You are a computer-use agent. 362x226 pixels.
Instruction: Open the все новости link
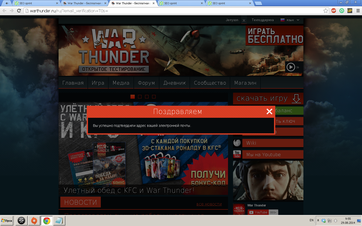click(209, 204)
